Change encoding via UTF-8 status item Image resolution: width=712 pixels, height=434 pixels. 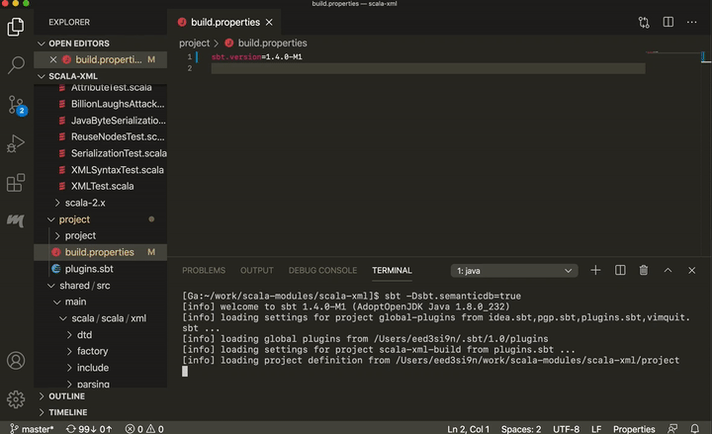coord(566,429)
